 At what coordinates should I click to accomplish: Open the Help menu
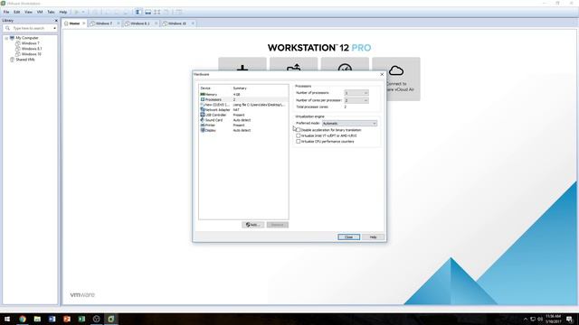tap(63, 12)
